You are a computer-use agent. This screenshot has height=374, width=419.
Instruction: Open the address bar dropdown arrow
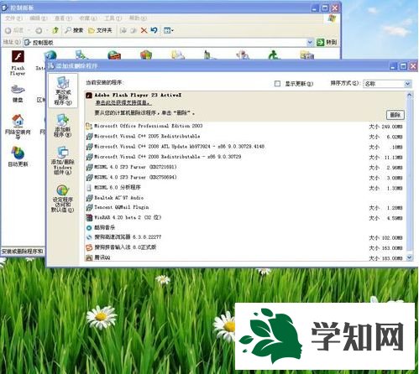310,42
